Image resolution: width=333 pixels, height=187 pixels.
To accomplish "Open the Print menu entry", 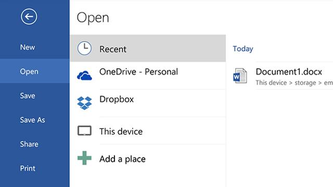I will (28, 168).
